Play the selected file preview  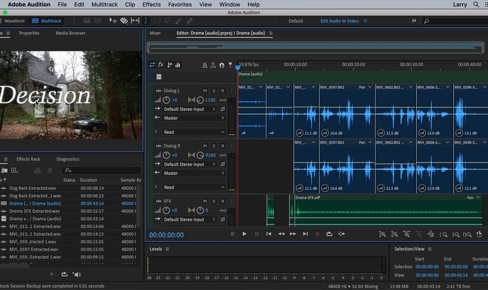pyautogui.click(x=52, y=274)
